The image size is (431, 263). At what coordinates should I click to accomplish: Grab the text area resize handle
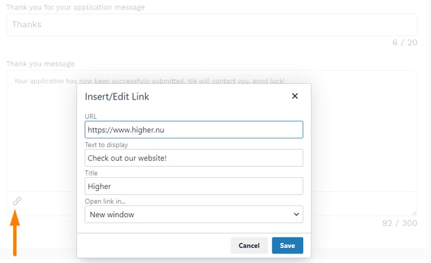(413, 213)
